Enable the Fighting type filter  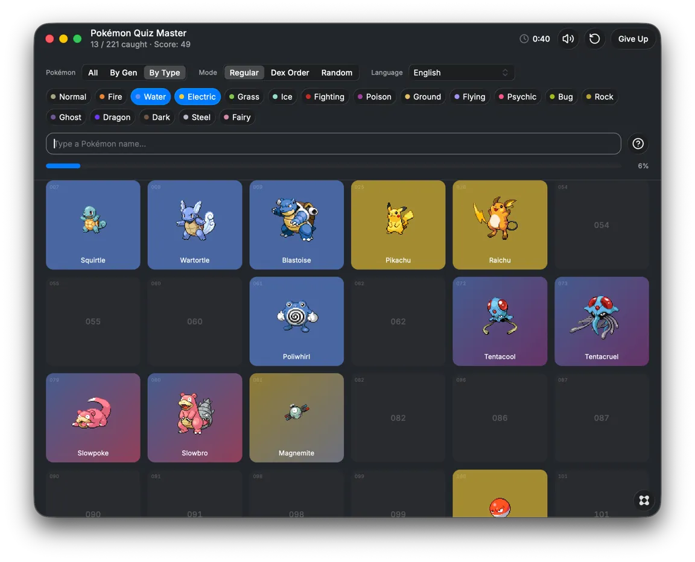[x=325, y=96]
